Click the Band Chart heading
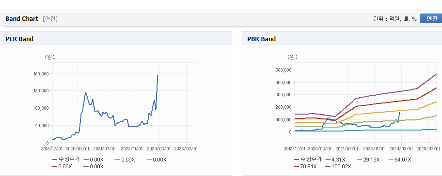 [21, 19]
